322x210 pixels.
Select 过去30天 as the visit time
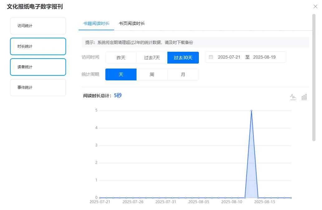pyautogui.click(x=183, y=58)
